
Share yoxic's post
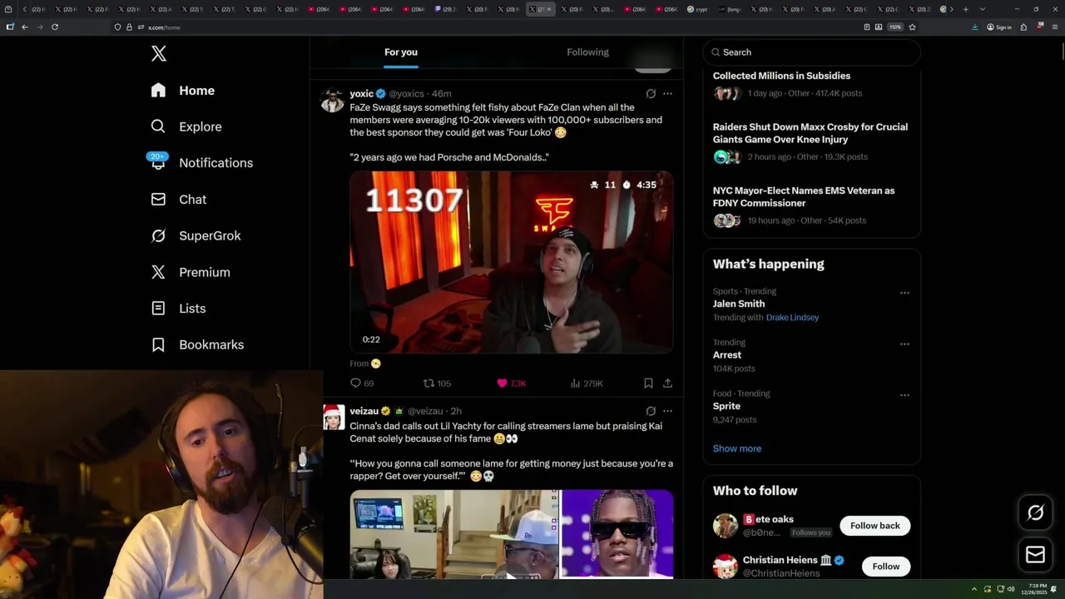pyautogui.click(x=667, y=384)
